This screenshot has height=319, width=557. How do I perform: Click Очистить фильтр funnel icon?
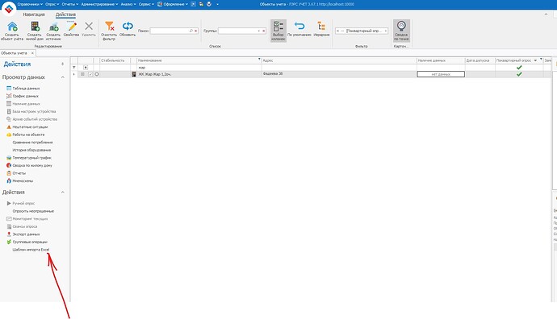click(110, 27)
